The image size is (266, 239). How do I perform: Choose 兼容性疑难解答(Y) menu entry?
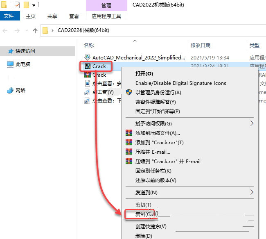(x=156, y=102)
